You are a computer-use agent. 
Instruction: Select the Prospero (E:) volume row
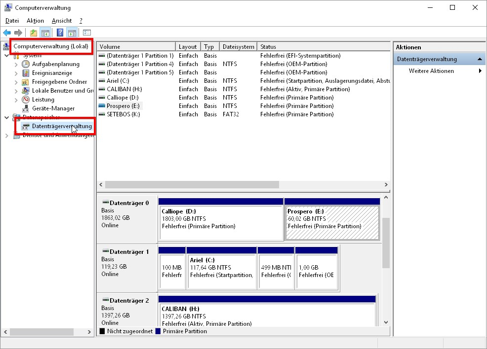click(243, 106)
